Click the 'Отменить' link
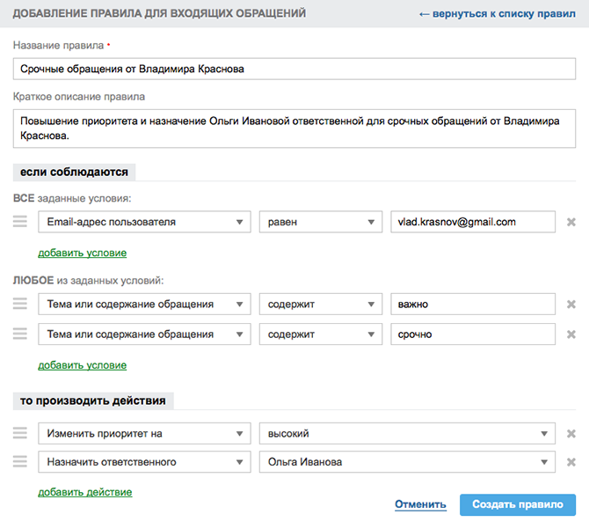 tap(421, 504)
